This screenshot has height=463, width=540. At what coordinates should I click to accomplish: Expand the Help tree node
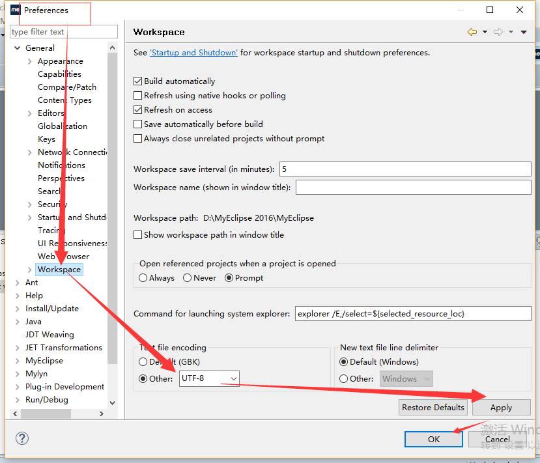[x=17, y=296]
